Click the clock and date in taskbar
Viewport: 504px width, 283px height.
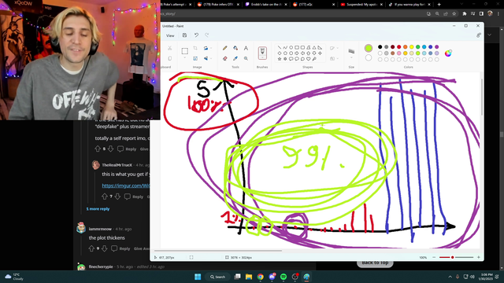tap(487, 277)
